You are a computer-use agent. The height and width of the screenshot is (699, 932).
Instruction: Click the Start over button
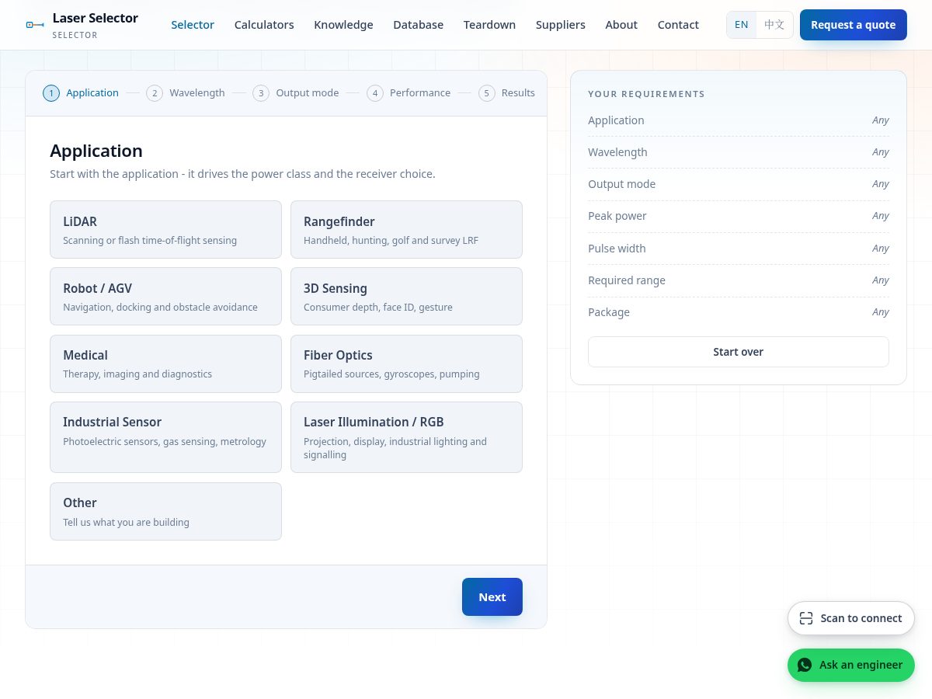click(739, 352)
